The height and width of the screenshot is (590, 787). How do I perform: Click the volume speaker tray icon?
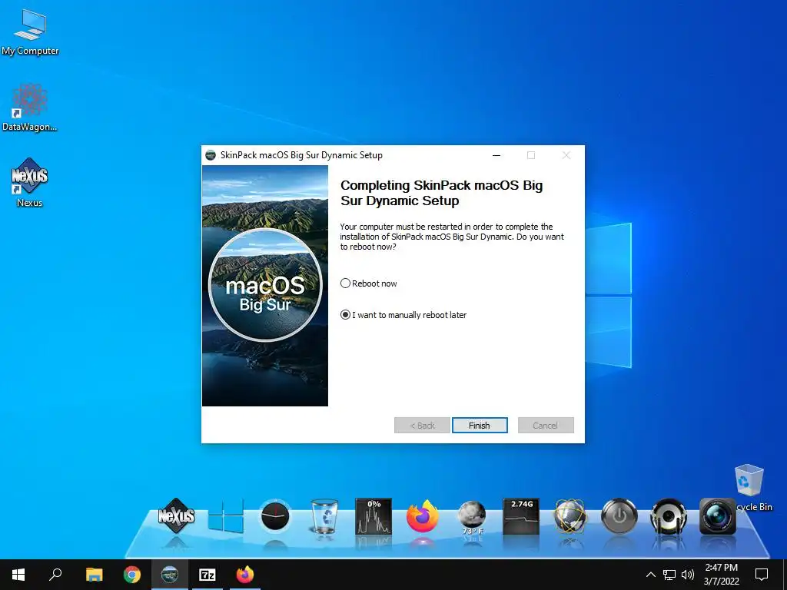tap(688, 575)
